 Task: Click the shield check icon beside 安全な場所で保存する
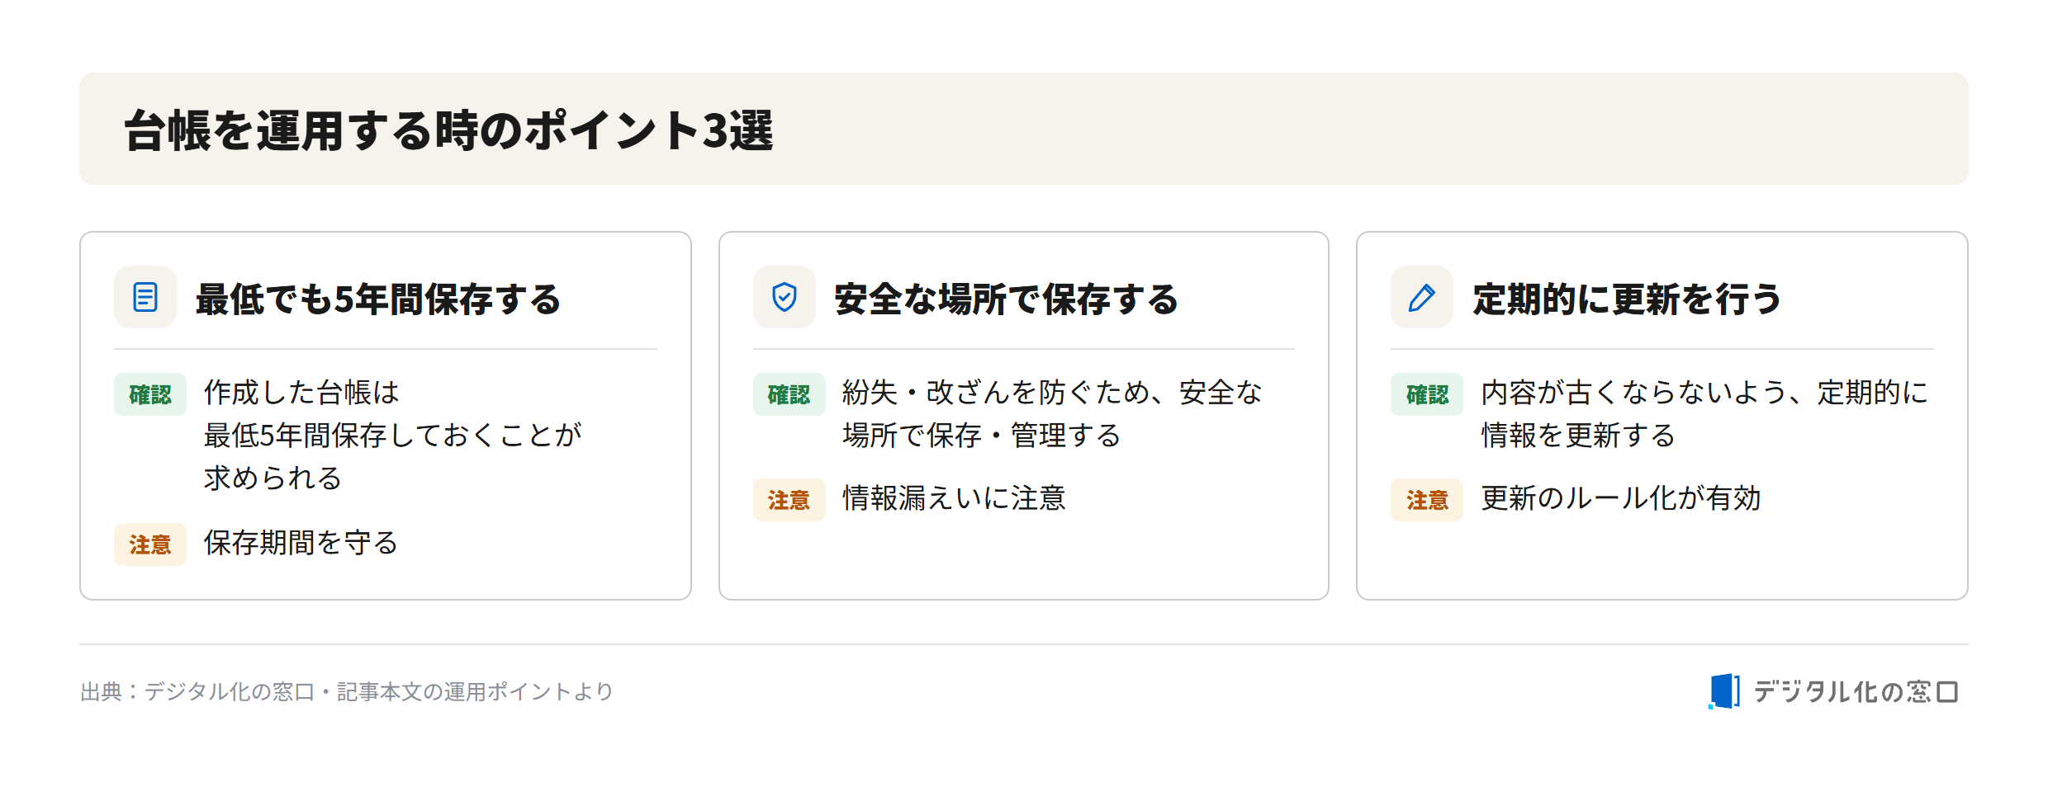[x=784, y=297]
